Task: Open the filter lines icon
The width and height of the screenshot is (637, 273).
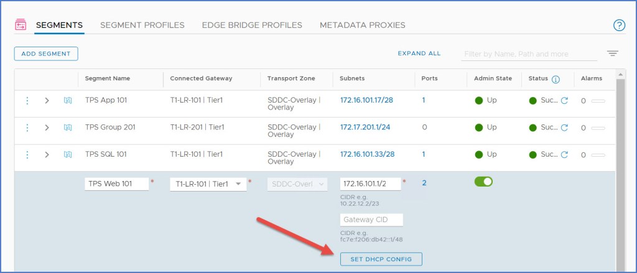Action: [x=613, y=53]
